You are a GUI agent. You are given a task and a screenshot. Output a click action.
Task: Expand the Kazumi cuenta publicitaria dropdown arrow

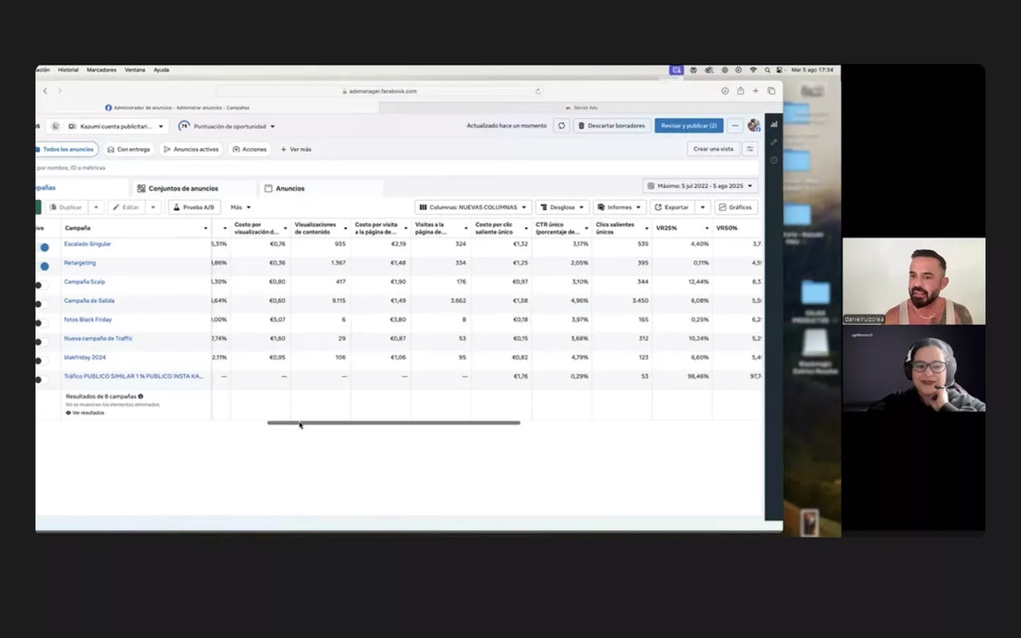[x=161, y=127]
